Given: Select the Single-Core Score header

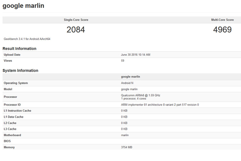Looking at the screenshot, I should [x=76, y=20].
